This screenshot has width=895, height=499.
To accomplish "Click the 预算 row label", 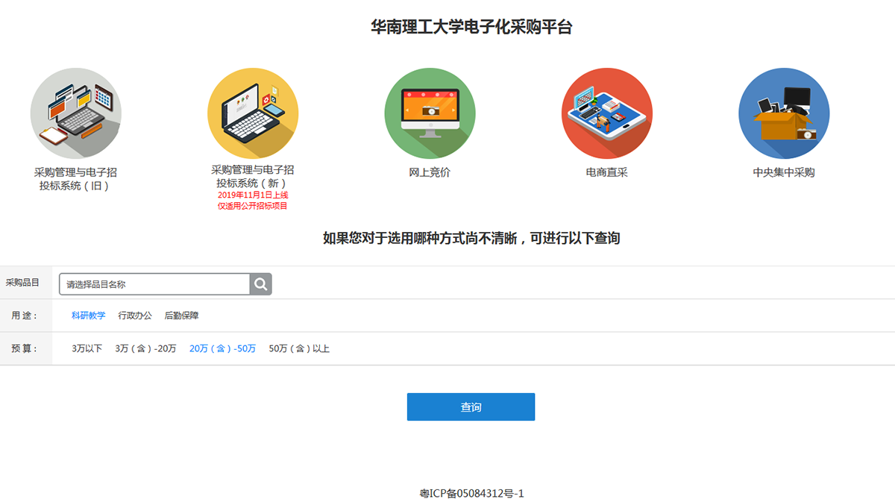I will coord(25,348).
